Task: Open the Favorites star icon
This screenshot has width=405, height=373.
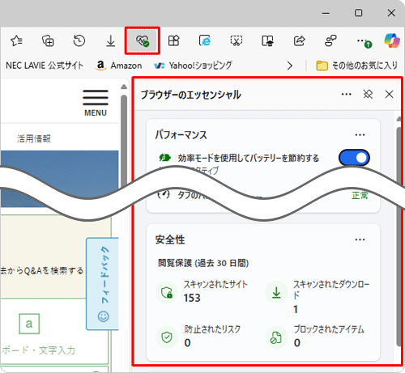Action: (16, 41)
